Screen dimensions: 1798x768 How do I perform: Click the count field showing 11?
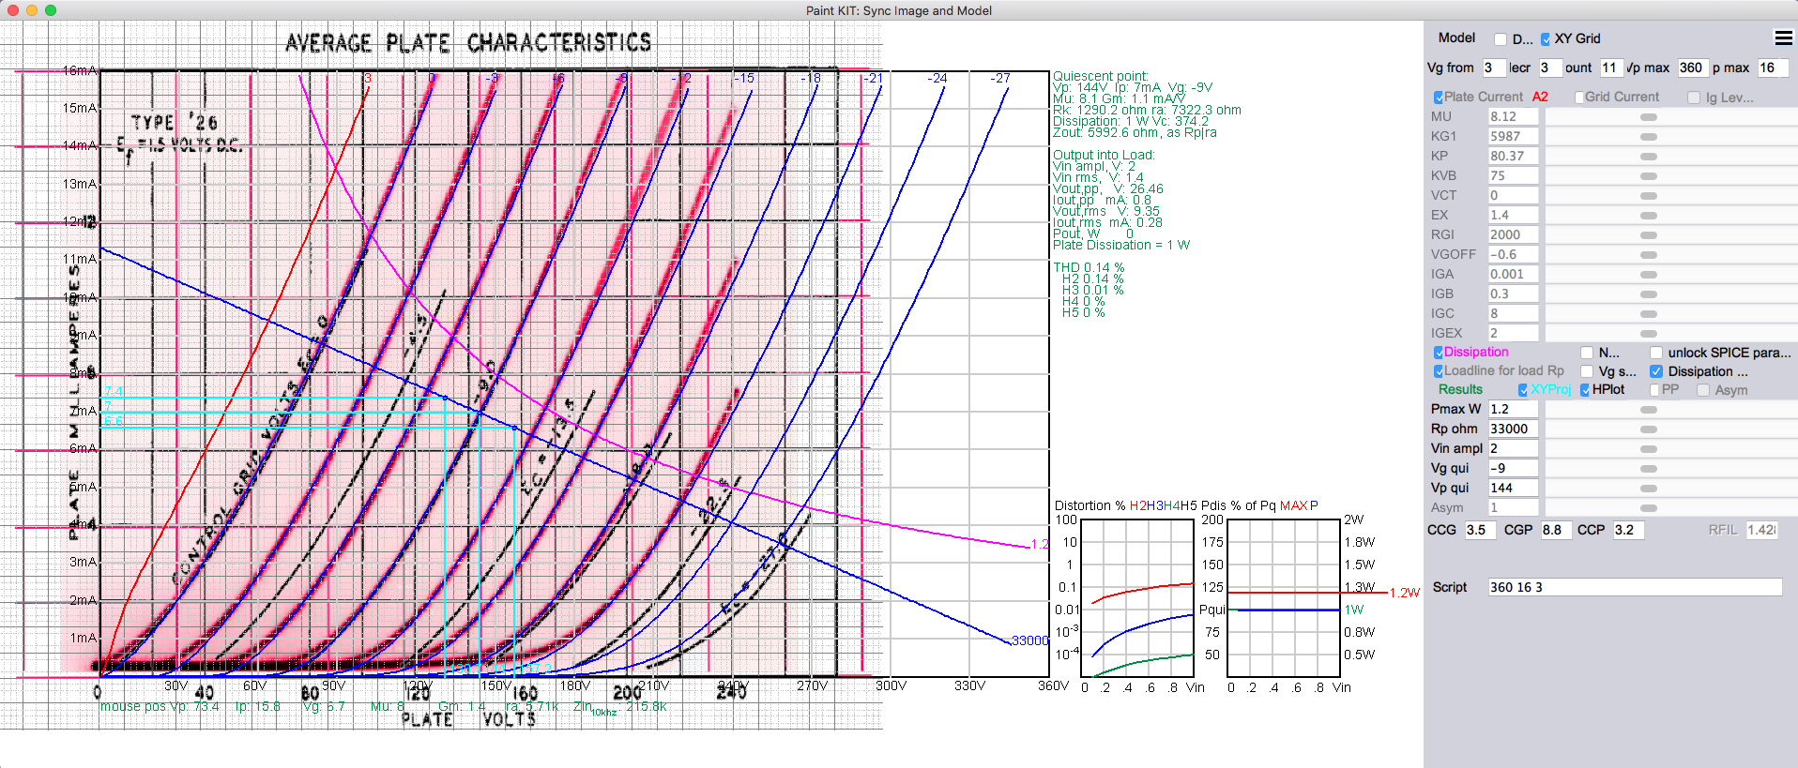1610,68
